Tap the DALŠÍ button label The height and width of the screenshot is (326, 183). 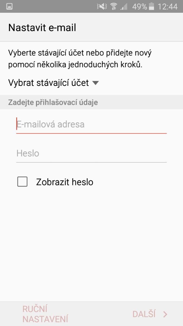(x=144, y=314)
